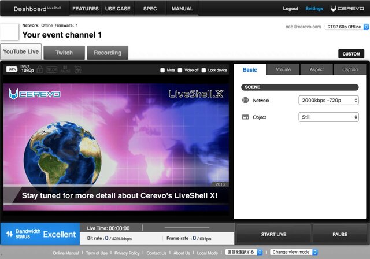Open the FEATURES menu item
The image size is (370, 259).
tap(86, 9)
